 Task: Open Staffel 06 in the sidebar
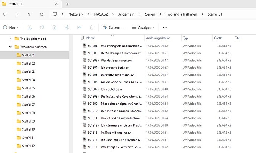(28, 96)
